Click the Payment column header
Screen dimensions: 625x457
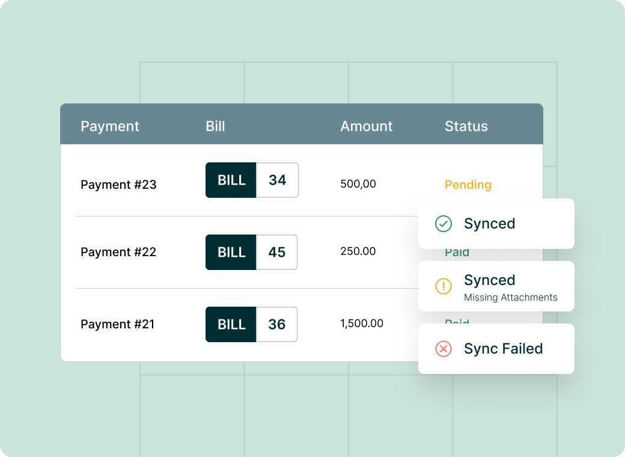pyautogui.click(x=109, y=126)
